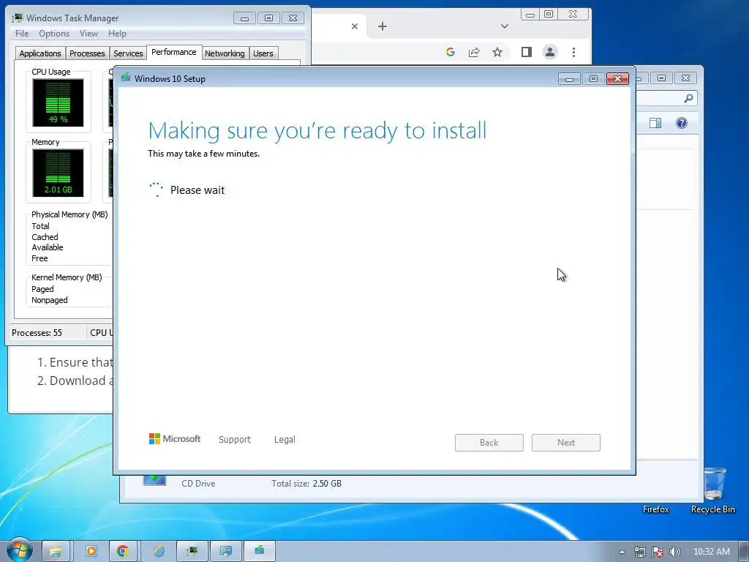Click the Back button in Windows 10 Setup
The image size is (749, 562).
(489, 443)
